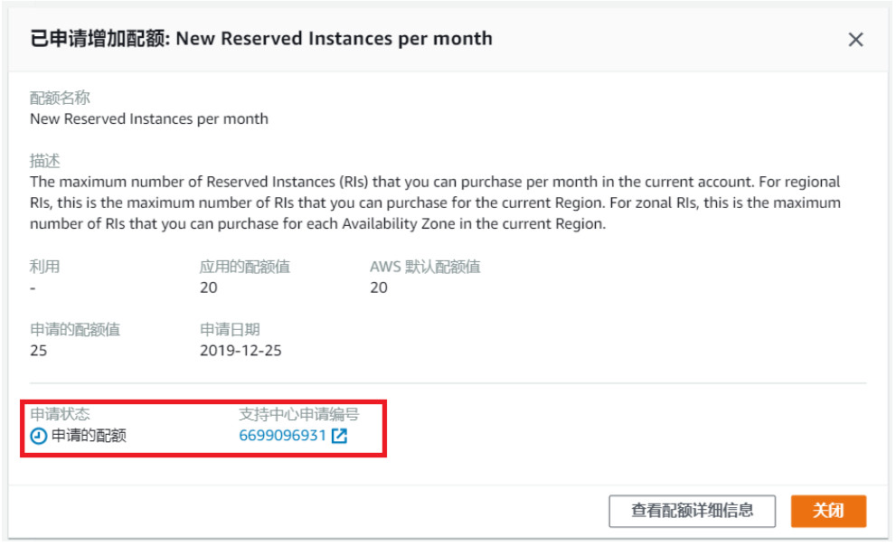
Task: Click request date 2019-12-25
Action: point(241,350)
